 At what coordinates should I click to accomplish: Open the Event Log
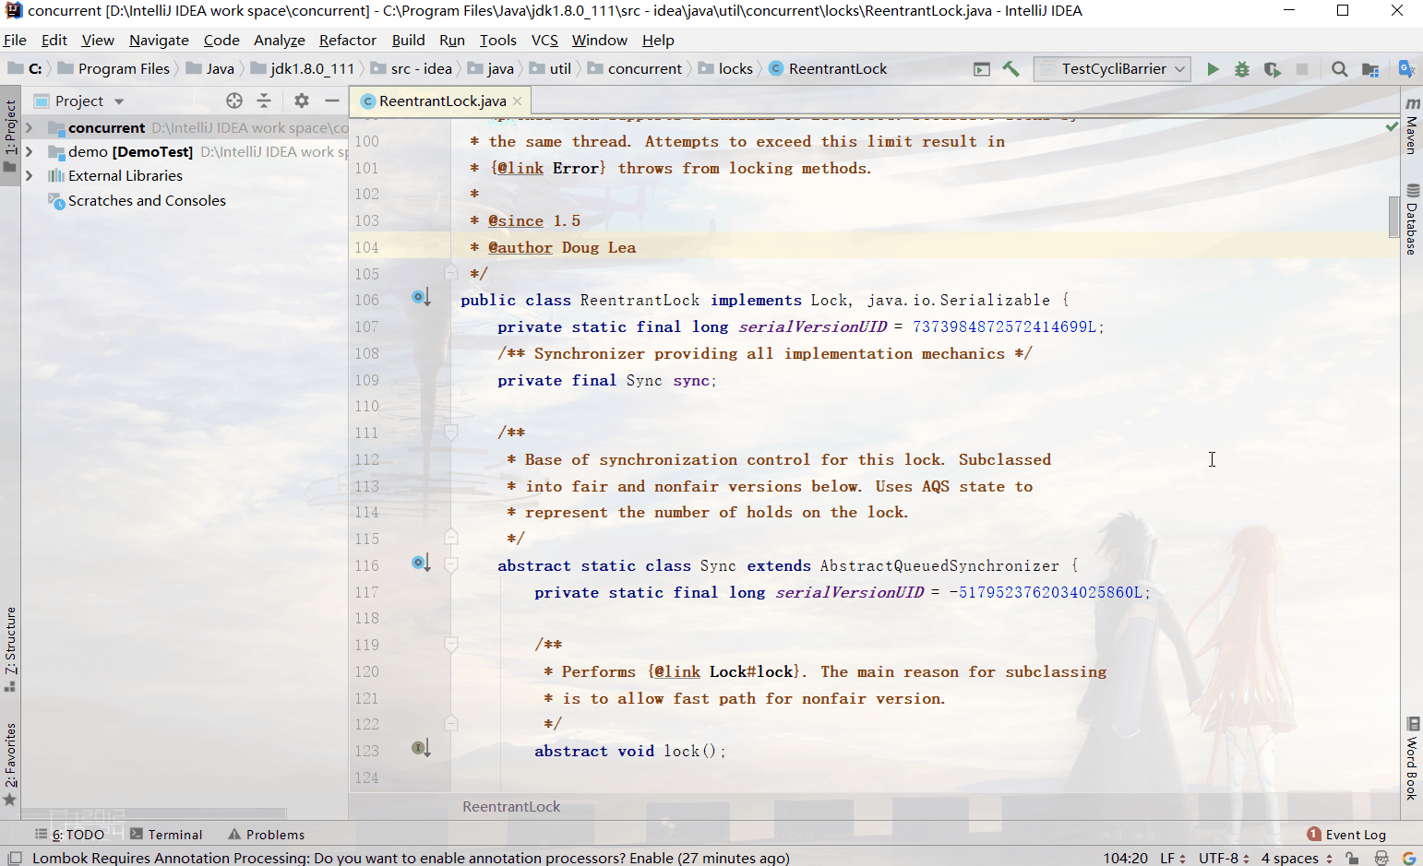1346,835
